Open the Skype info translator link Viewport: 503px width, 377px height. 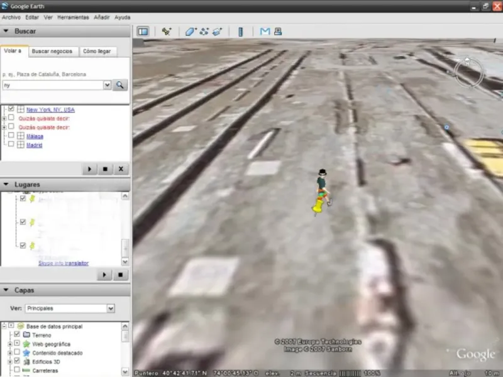click(64, 263)
